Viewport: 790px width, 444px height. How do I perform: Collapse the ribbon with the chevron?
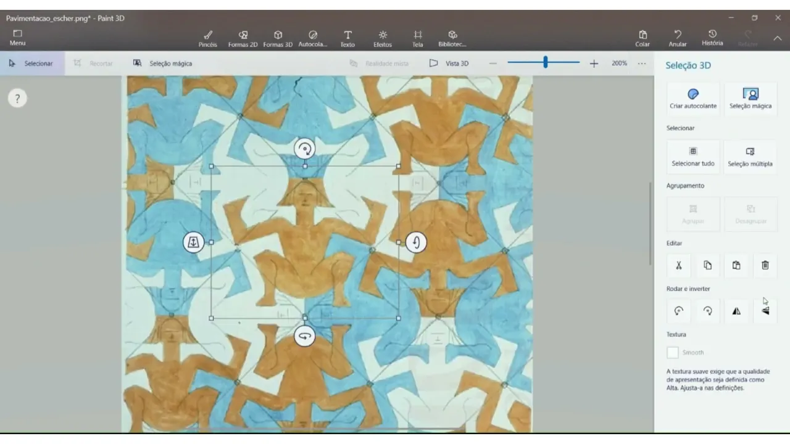pos(778,38)
